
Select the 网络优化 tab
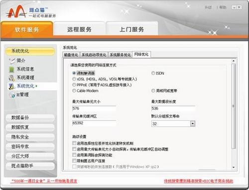(x=141, y=54)
